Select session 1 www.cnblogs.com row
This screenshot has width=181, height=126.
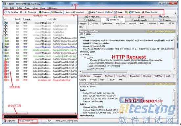click(x=40, y=23)
